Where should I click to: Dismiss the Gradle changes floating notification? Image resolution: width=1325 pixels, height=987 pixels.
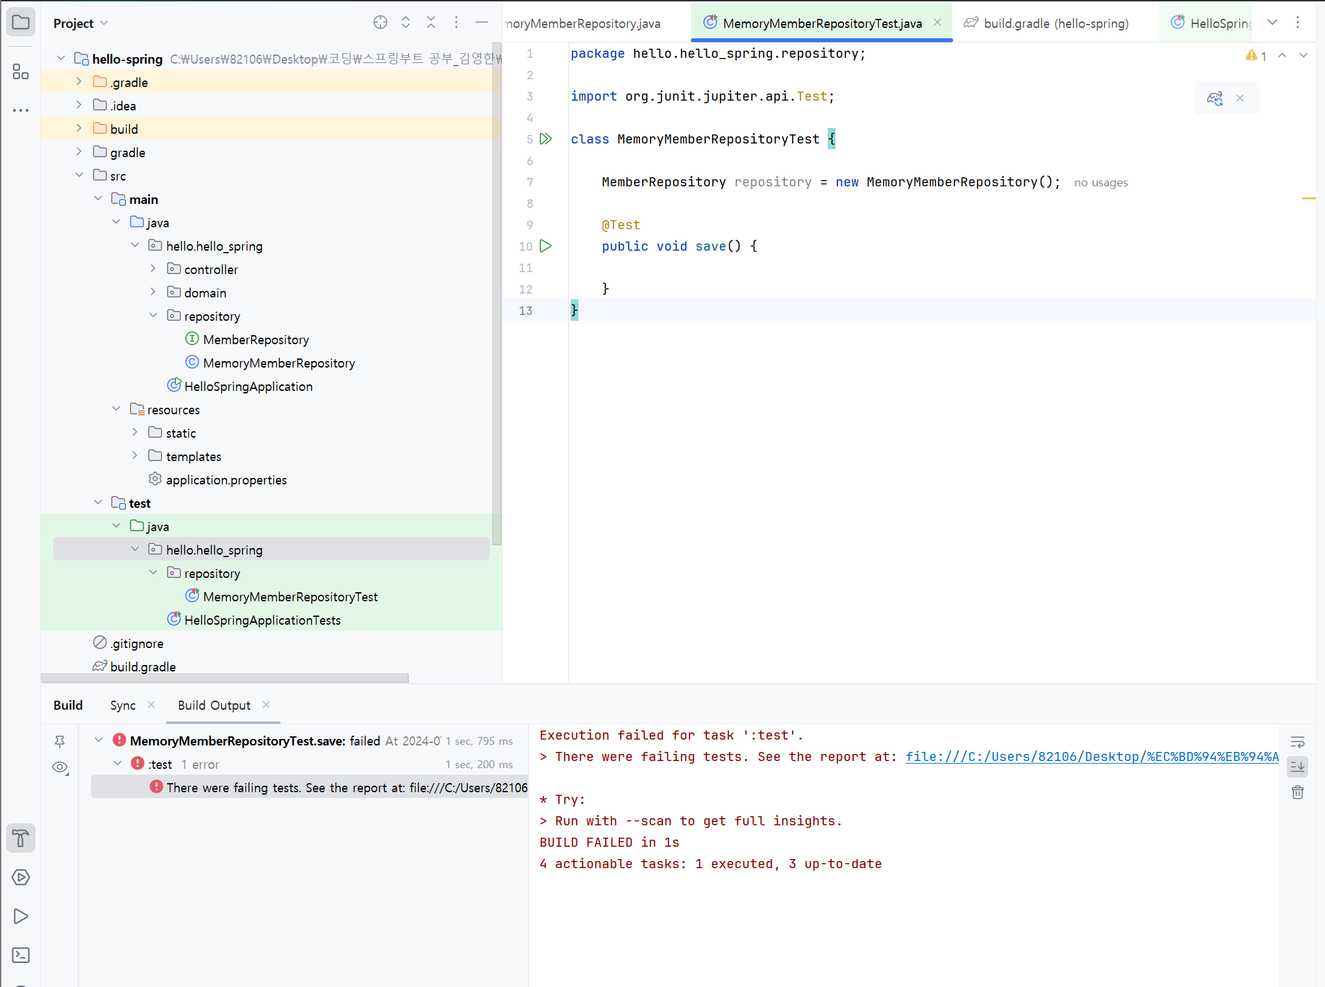1240,98
